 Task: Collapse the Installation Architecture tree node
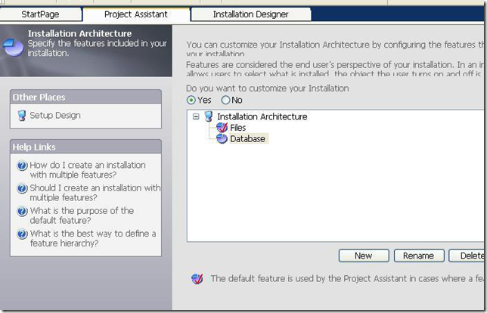196,116
